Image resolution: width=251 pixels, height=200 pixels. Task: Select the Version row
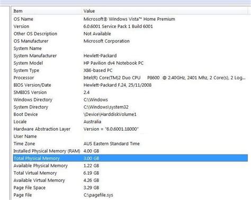coord(130,26)
